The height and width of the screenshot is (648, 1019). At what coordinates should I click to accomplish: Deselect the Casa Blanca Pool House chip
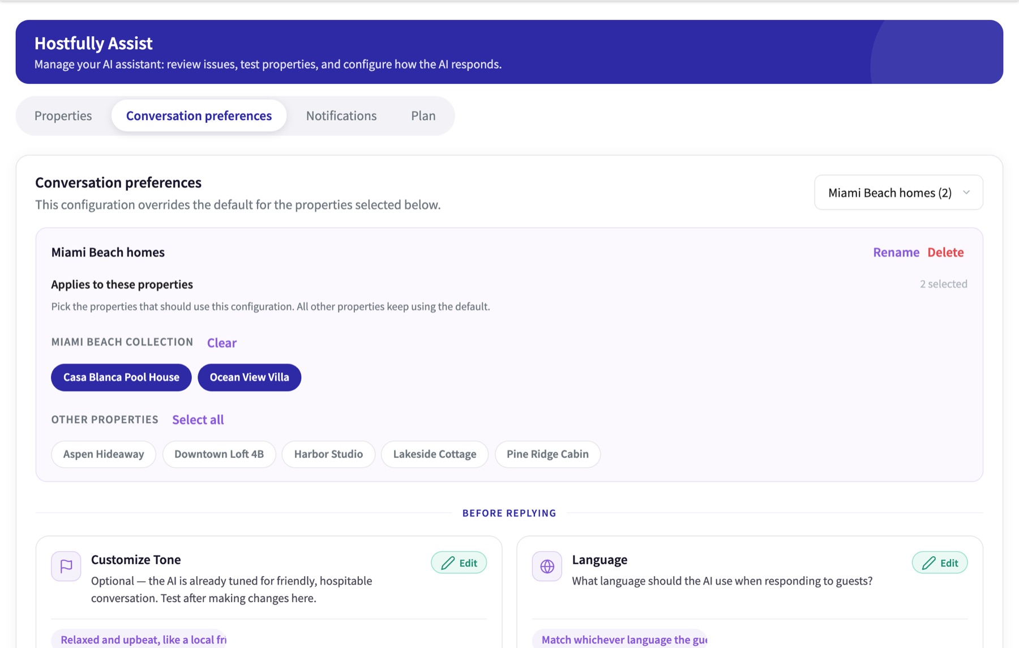(121, 377)
